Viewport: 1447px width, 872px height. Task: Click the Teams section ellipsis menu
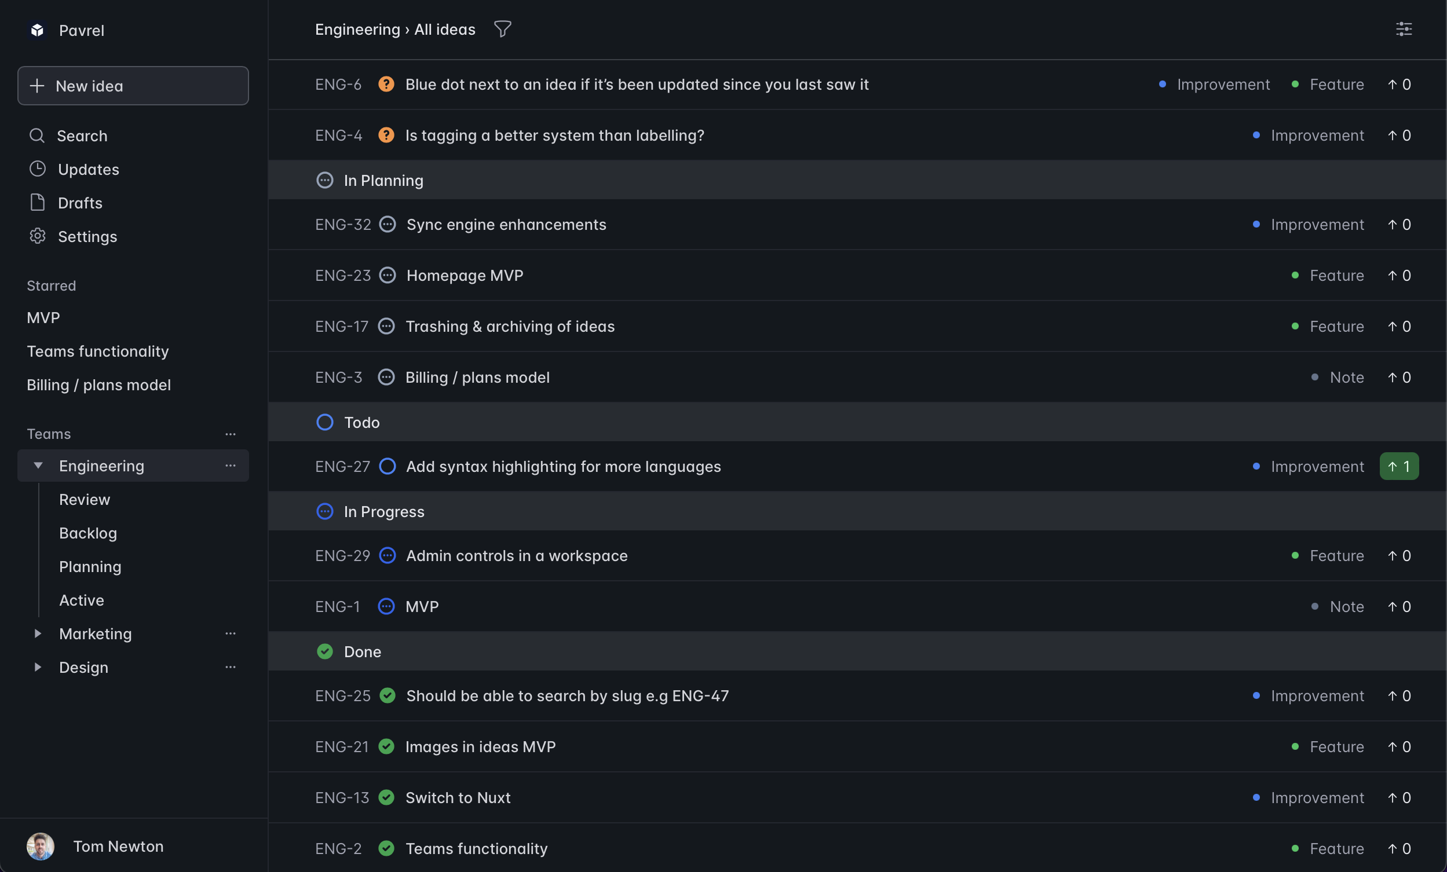pyautogui.click(x=230, y=434)
